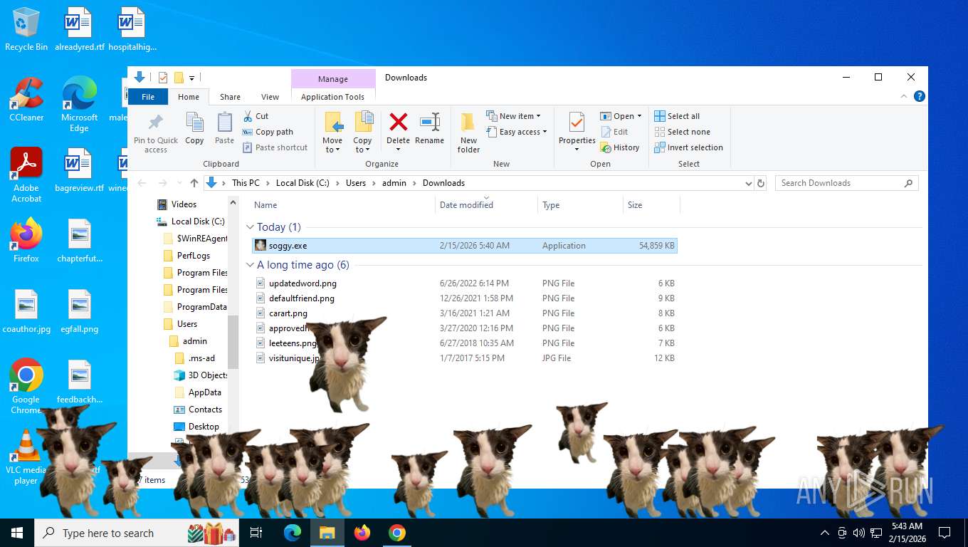Open Task View on taskbar
The image size is (968, 547).
[257, 533]
